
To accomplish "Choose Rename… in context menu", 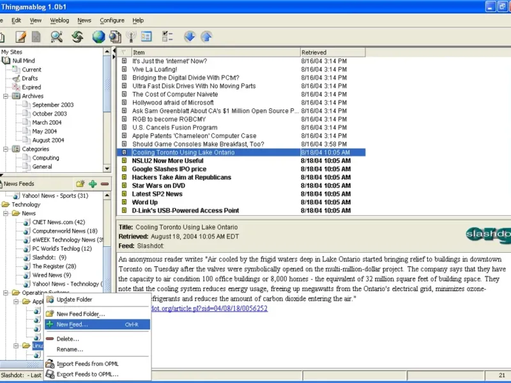I will (98, 349).
